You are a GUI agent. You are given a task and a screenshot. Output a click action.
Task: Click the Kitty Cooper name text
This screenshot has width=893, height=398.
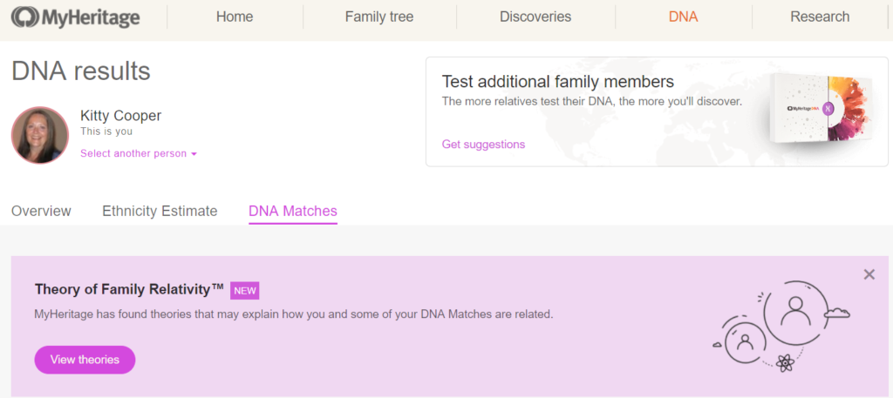click(x=120, y=116)
